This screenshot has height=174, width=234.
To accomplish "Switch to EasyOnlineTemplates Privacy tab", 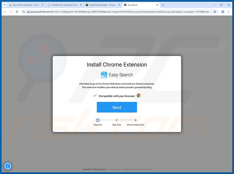I will coord(102,5).
